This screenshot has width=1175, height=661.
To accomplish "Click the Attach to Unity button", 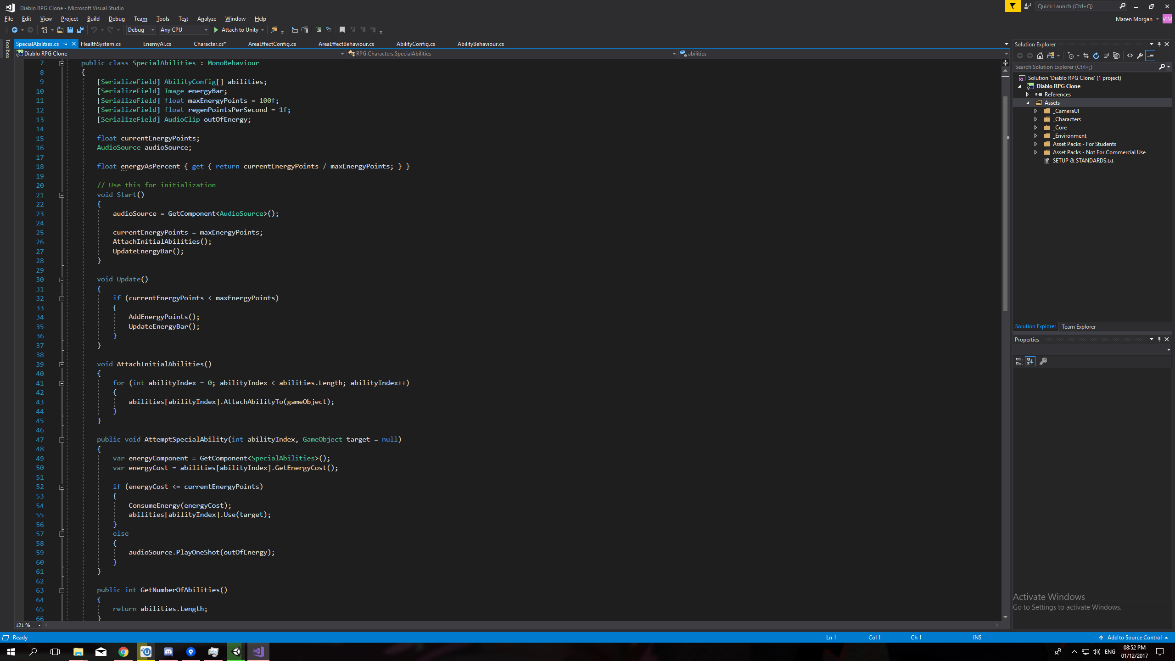I will pos(239,30).
